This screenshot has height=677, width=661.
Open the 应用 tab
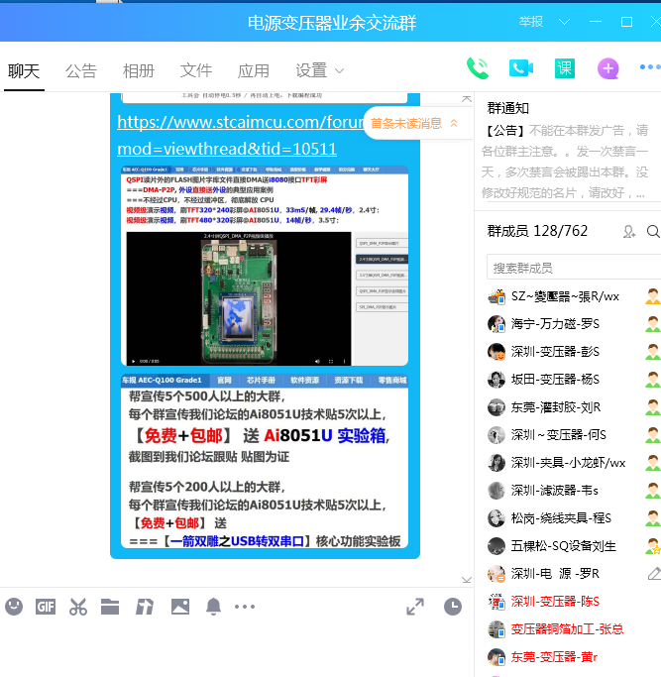254,70
